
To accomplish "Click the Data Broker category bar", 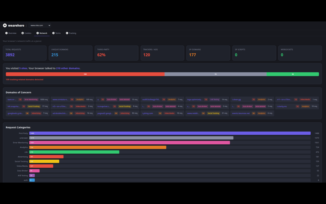I will tap(34, 171).
